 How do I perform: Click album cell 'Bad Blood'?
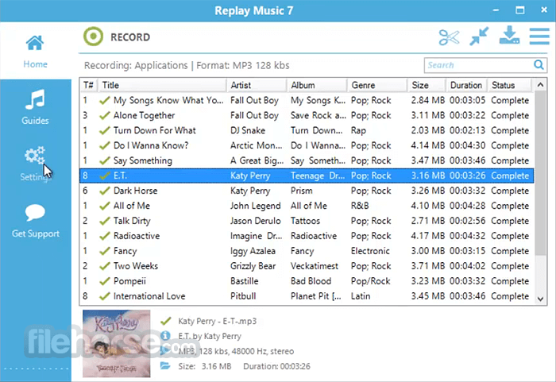[311, 281]
